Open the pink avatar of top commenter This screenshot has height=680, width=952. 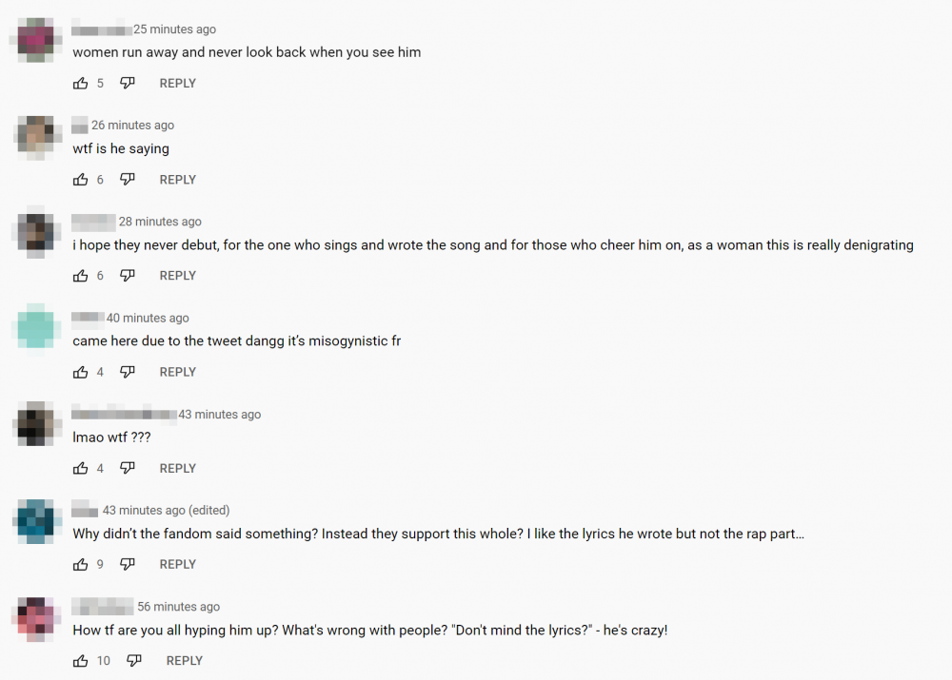point(36,40)
